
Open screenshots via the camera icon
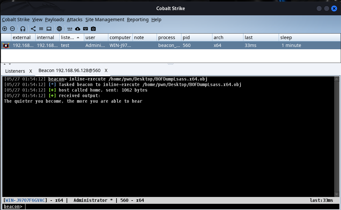(x=93, y=29)
